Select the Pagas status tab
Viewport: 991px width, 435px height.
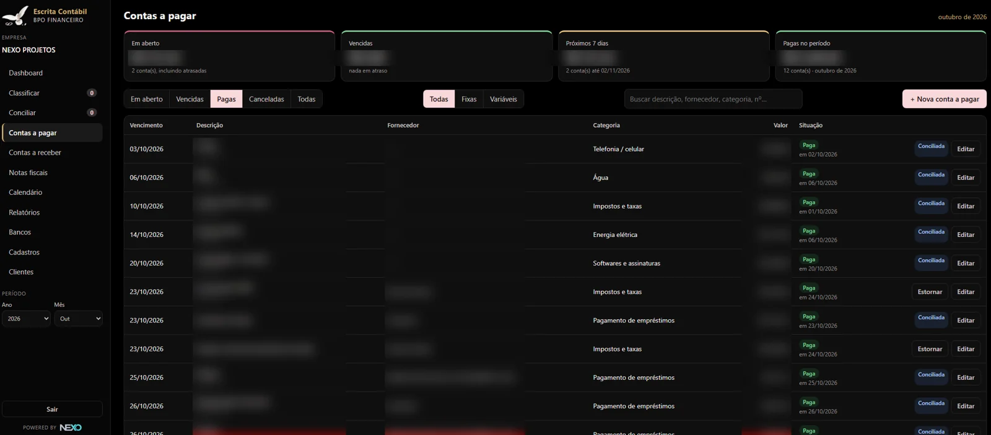click(x=226, y=99)
